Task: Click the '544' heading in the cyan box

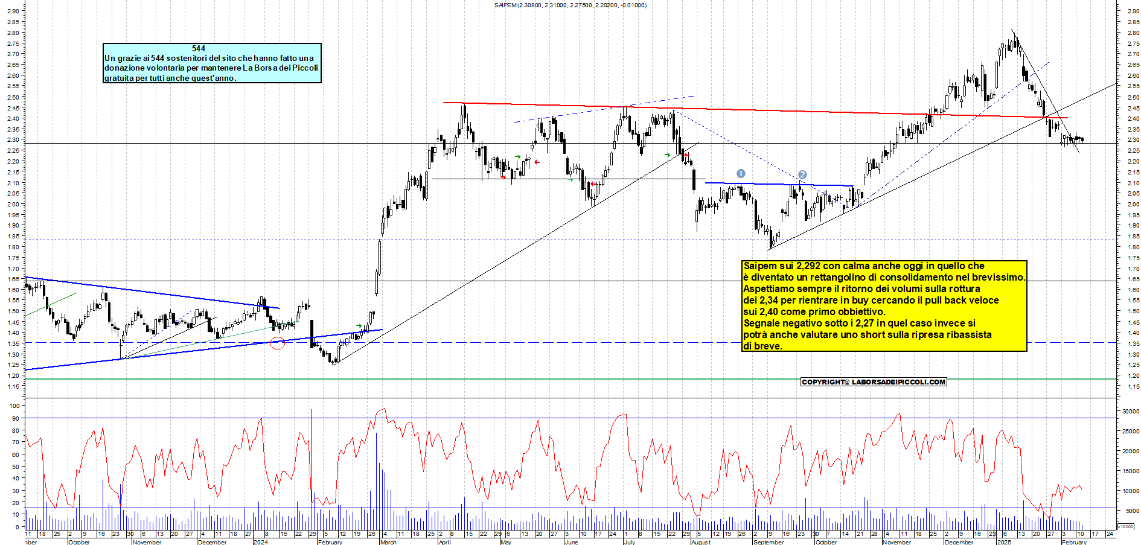Action: click(x=199, y=49)
